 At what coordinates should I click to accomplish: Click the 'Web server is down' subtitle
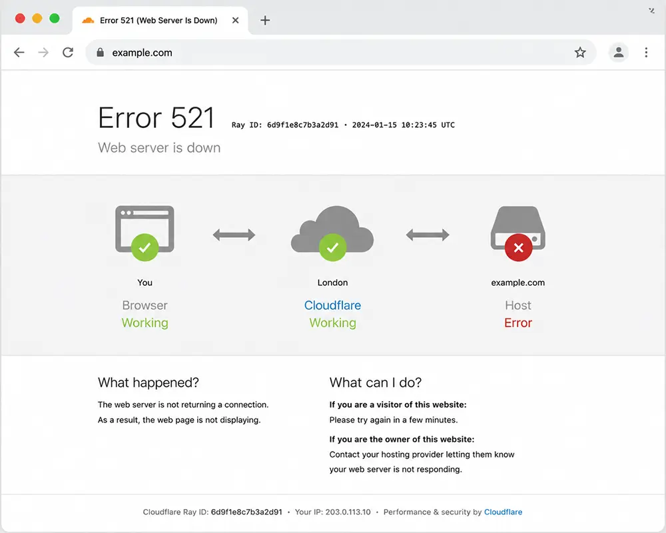159,147
